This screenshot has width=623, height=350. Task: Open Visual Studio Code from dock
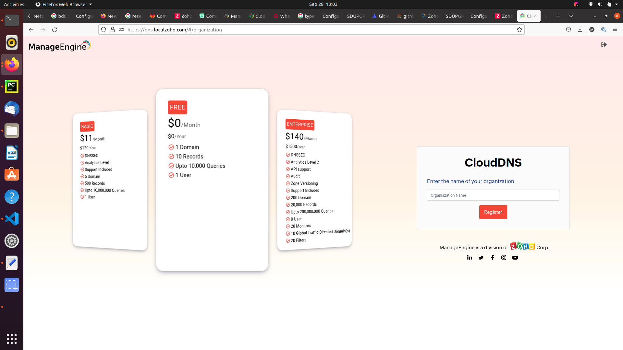click(x=12, y=219)
